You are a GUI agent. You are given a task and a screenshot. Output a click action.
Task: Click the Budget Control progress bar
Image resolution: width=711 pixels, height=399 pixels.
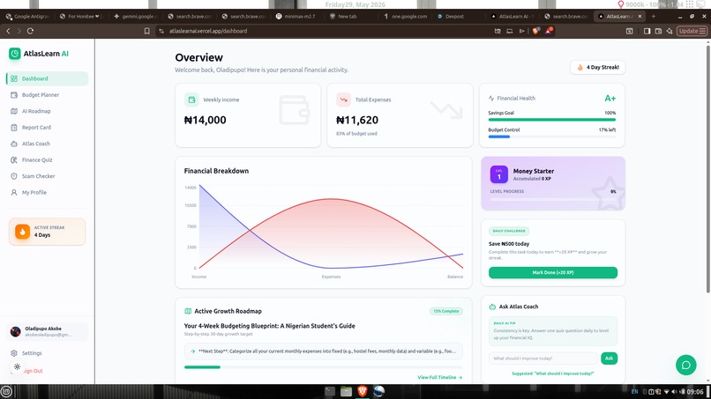tap(552, 137)
